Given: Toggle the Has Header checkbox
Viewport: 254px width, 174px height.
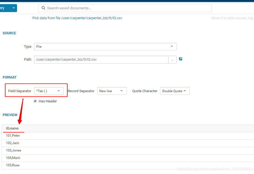Looking at the screenshot, I should [x=35, y=101].
